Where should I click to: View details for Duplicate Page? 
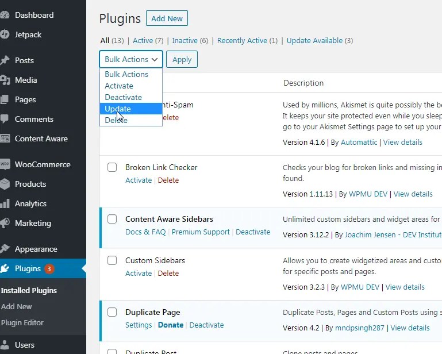pos(410,328)
